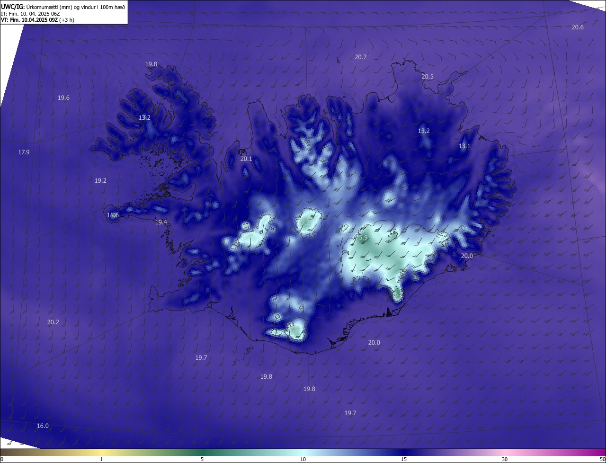Click tick label 0 on the color scale

2,459
